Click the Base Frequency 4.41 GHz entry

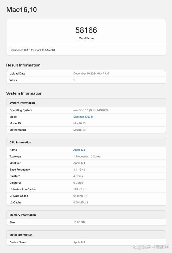(86, 170)
